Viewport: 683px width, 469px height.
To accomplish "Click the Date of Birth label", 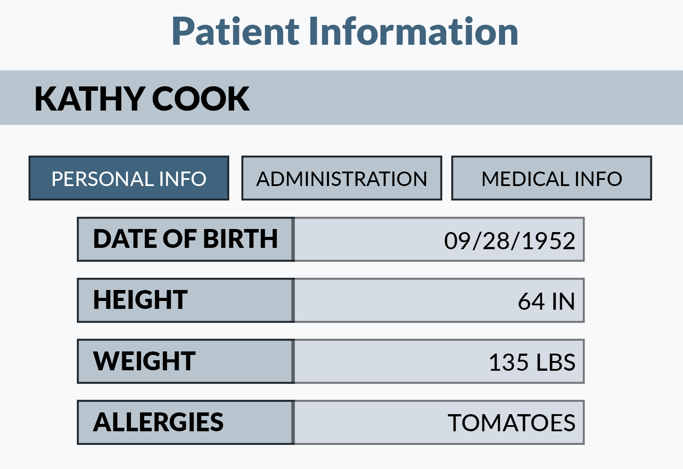I will [x=185, y=240].
